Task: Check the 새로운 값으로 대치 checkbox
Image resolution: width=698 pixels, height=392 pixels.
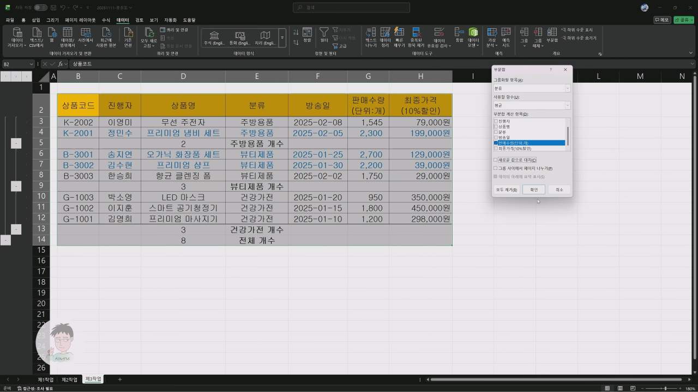Action: [496, 160]
